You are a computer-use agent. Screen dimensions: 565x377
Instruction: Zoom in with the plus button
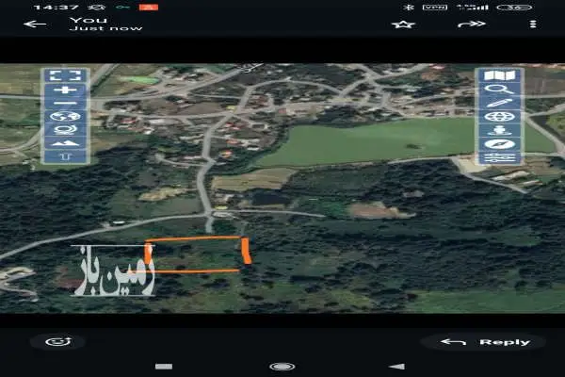65,90
